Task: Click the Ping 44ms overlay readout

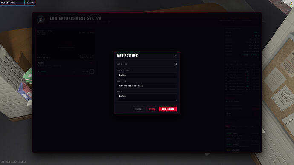Action: pos(12,3)
